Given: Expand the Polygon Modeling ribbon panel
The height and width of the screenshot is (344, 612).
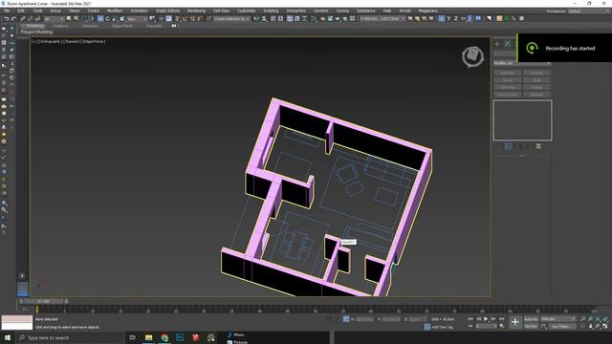Looking at the screenshot, I should [36, 32].
